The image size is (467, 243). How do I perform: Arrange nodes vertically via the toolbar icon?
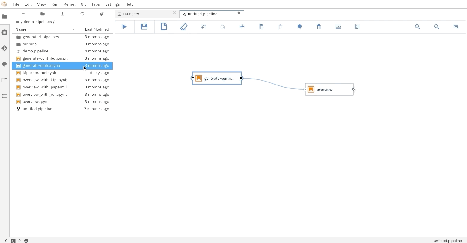pyautogui.click(x=357, y=27)
